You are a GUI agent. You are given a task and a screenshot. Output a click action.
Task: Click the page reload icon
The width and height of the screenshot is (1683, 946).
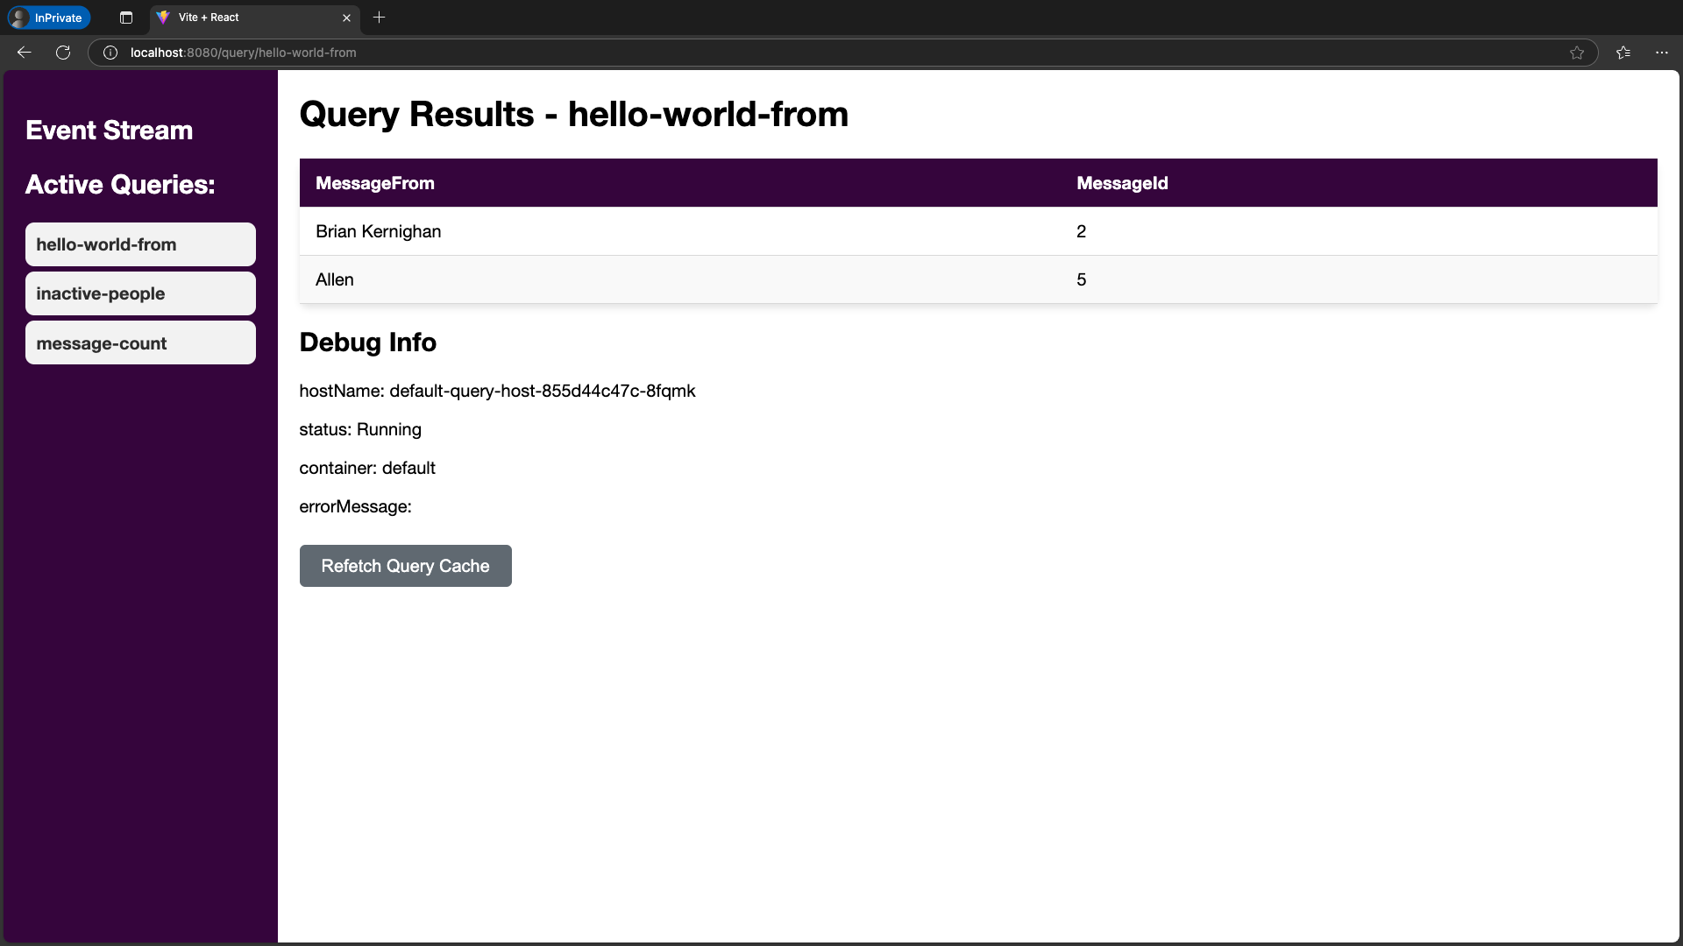(62, 53)
